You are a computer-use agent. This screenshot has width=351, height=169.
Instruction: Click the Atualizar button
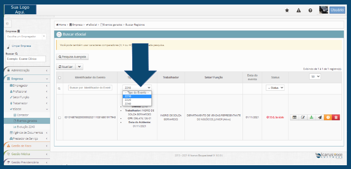coord(66,67)
